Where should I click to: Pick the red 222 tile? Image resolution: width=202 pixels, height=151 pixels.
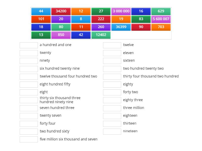[x=101, y=19]
